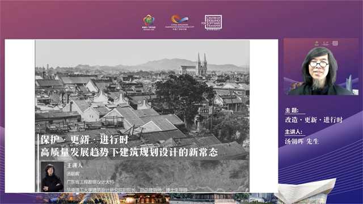The image size is (363, 204).
Task: Click the 主讲人: label in the sidebar
Action: point(294,132)
